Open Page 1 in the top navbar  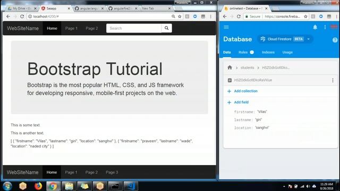[x=71, y=28]
